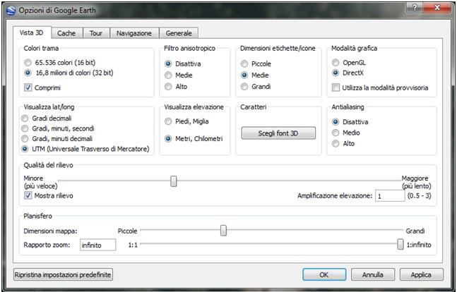Click the Rapporto zoom slider handle
The height and width of the screenshot is (292, 457).
[400, 244]
